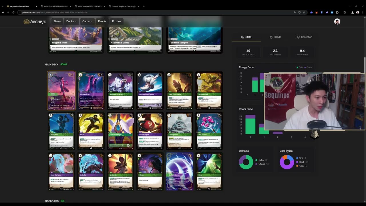Switch to the Hands tab

tap(275, 37)
